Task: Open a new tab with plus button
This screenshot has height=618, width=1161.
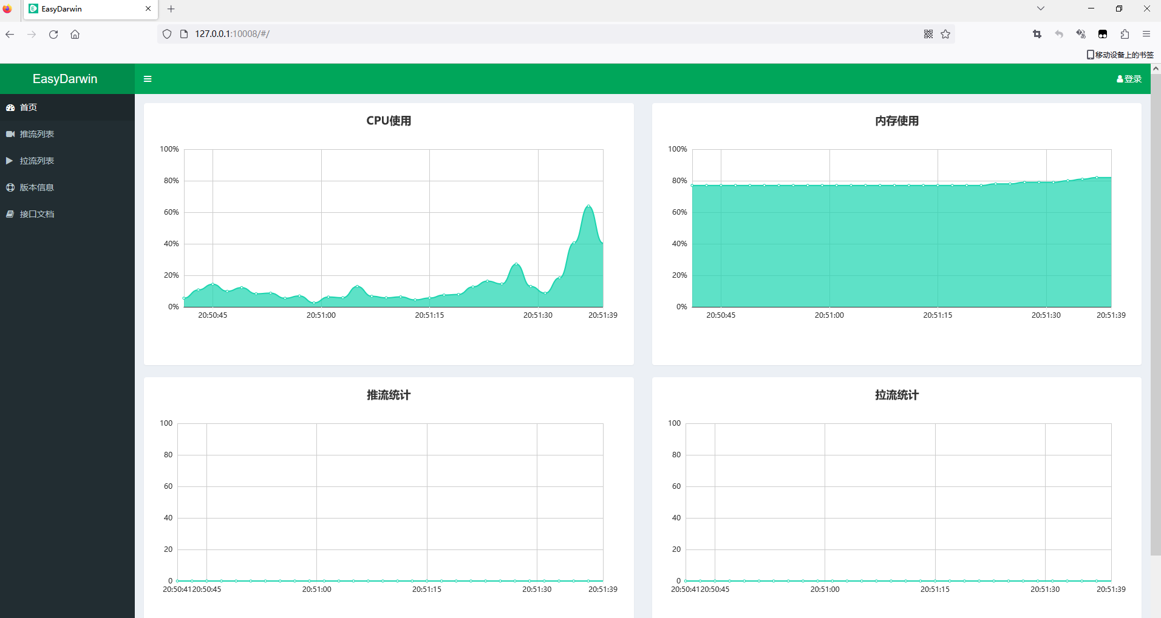Action: [171, 9]
